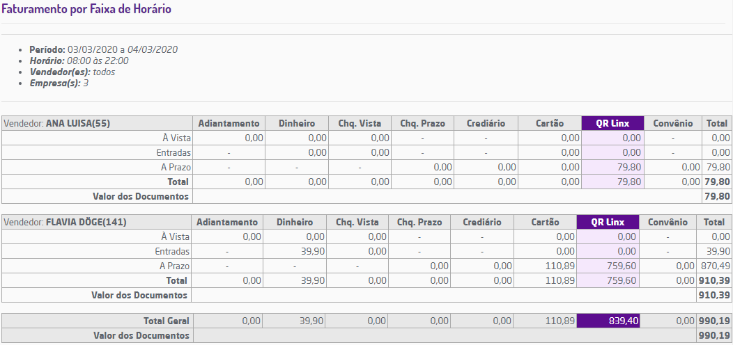The image size is (733, 345).
Task: Click Dinheiro column header in FLAVIA DÖGE table
Action: point(294,222)
